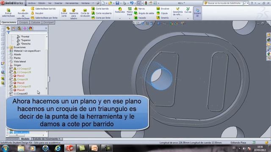The width and height of the screenshot is (271, 152).
Task: Click the Open folder icon
Action: tap(110, 3)
